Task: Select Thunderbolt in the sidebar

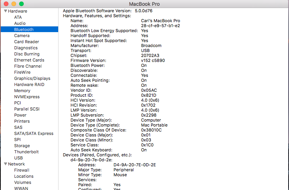Action: point(26,152)
